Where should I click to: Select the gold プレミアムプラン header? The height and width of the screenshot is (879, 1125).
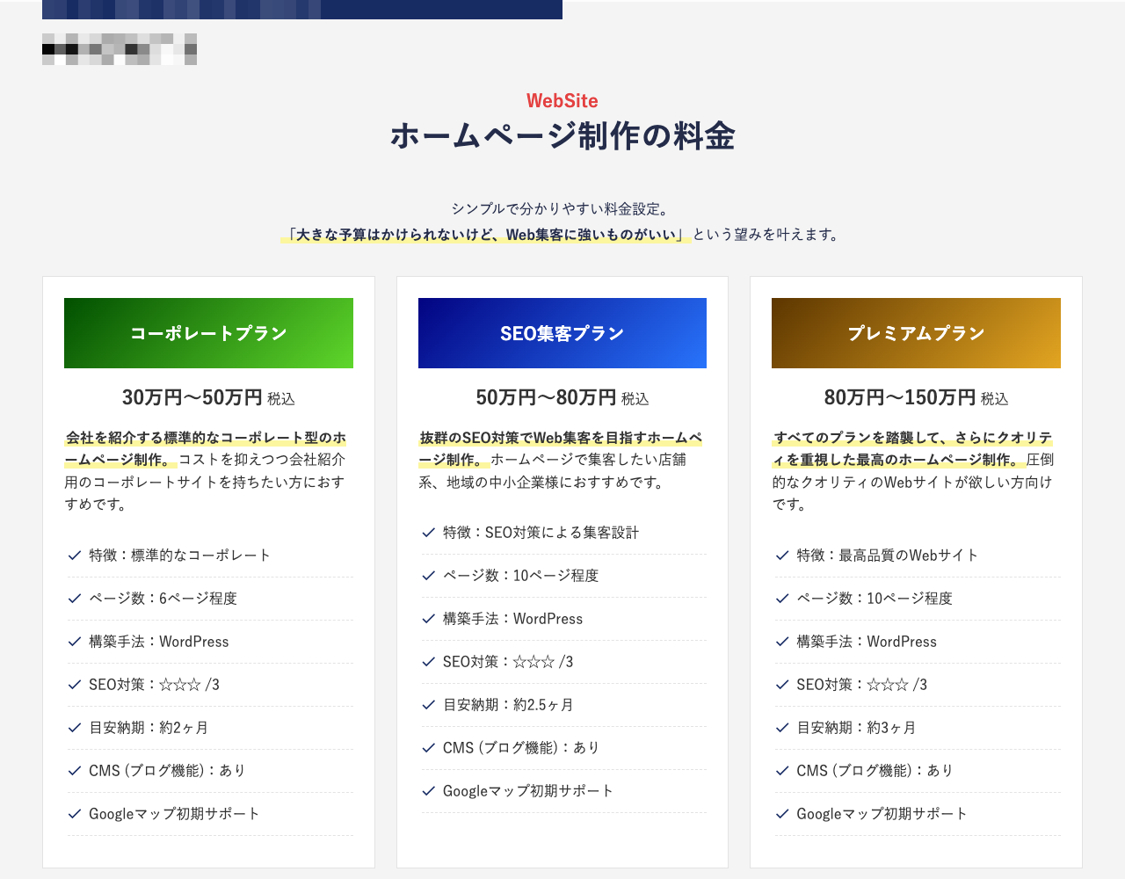tap(916, 333)
